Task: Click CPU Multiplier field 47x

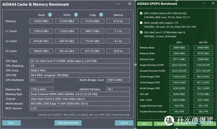Action: [x=41, y=80]
